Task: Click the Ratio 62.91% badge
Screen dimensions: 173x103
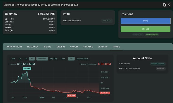Action: (138, 35)
